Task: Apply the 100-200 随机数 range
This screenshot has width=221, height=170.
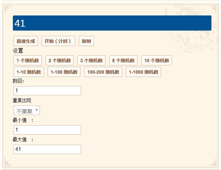Action: click(x=103, y=72)
